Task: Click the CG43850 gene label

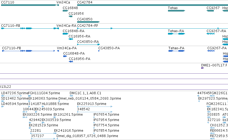Action: point(85,19)
